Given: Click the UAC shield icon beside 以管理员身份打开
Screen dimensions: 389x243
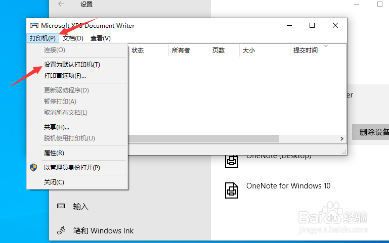Looking at the screenshot, I should [x=33, y=168].
